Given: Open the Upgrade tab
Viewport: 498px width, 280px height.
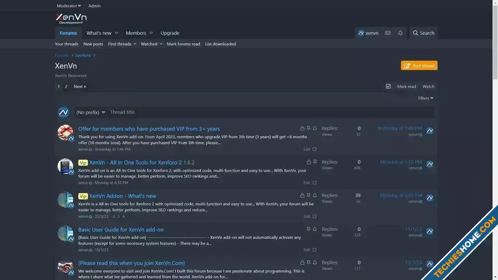Looking at the screenshot, I should tap(170, 33).
